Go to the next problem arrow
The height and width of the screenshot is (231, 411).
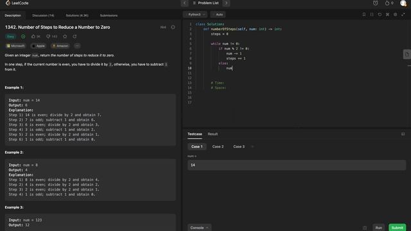226,3
